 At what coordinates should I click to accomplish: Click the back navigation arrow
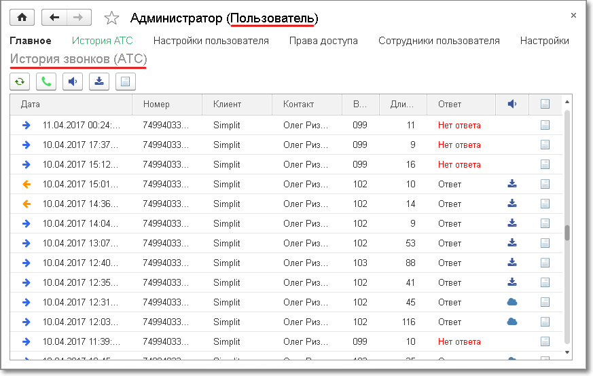[x=54, y=18]
